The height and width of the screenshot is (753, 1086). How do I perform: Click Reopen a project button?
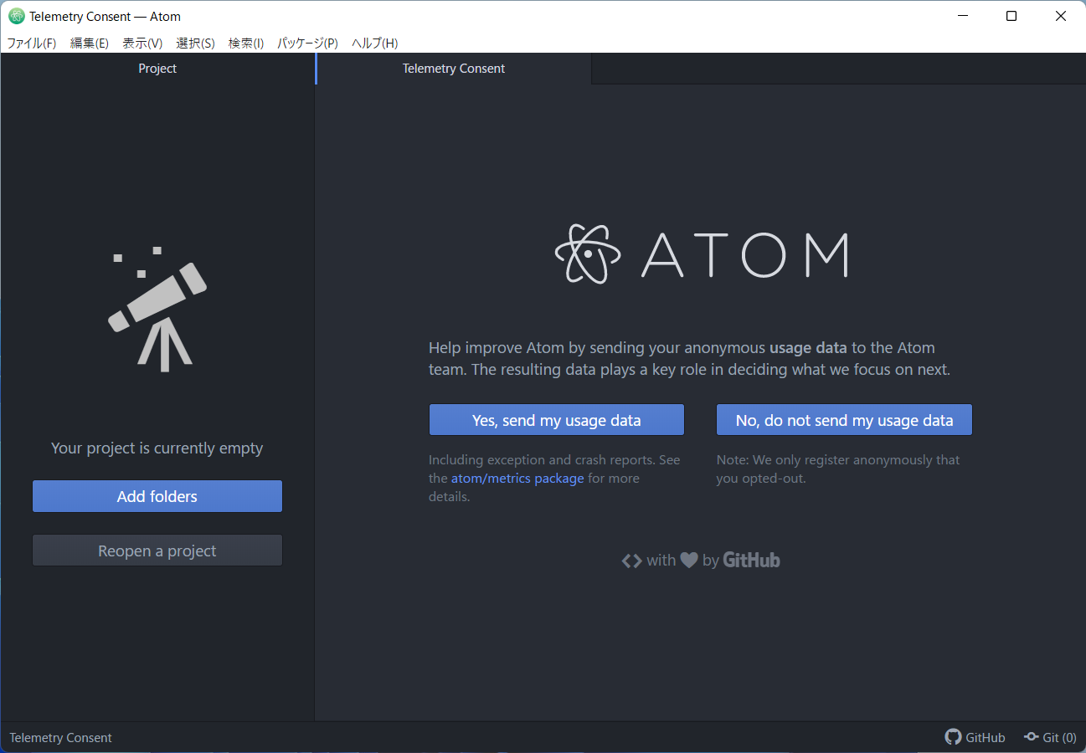[157, 551]
